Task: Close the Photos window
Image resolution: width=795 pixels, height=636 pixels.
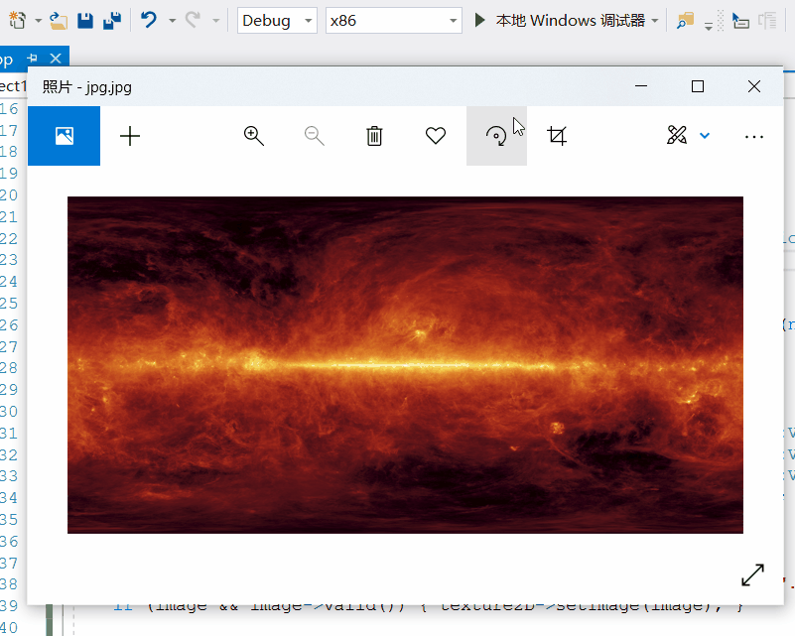Action: 754,86
